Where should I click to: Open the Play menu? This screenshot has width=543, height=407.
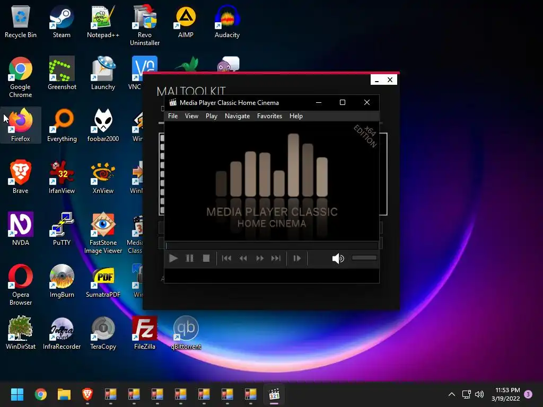[212, 116]
